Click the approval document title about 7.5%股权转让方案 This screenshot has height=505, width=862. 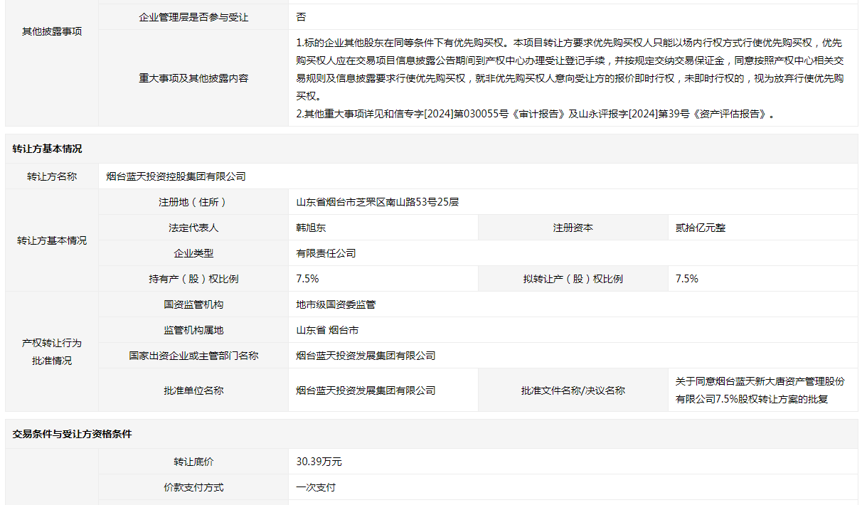click(x=760, y=390)
